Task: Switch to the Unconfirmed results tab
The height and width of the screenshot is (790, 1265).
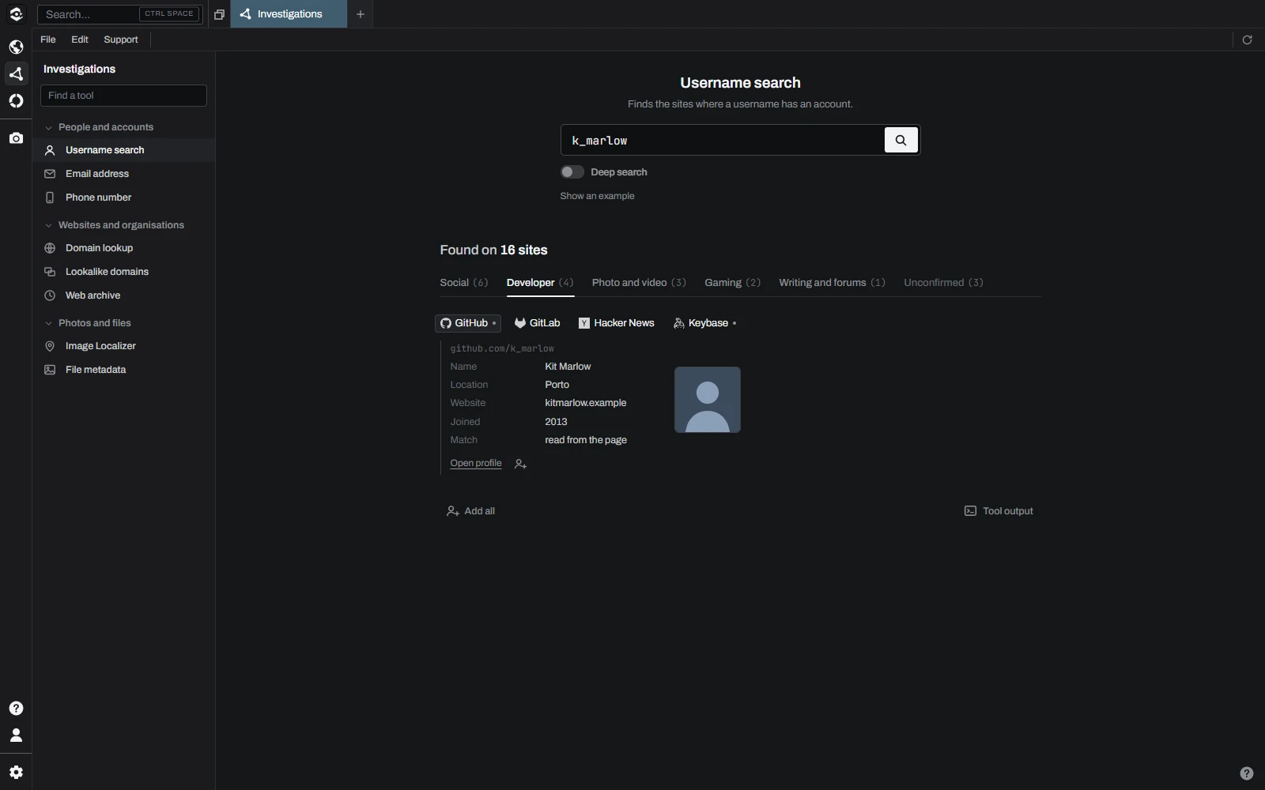Action: point(943,283)
